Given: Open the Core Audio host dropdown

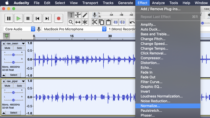Looking at the screenshot, I should pos(19,29).
